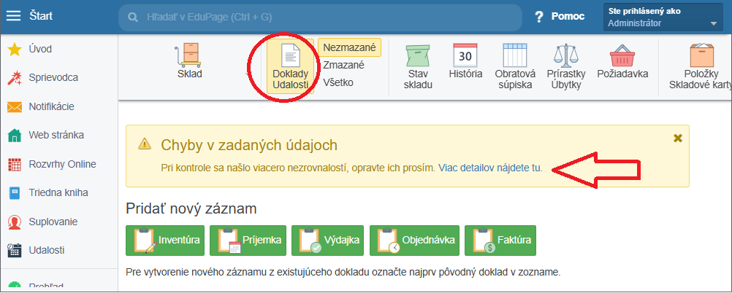
Task: Focus the Hľadať v EduPage search field
Action: pos(320,17)
